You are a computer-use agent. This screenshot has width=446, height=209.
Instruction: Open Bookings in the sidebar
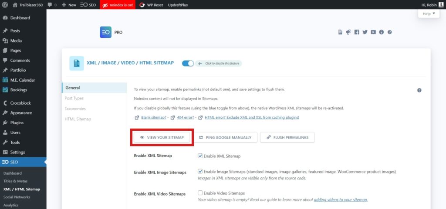tap(18, 90)
